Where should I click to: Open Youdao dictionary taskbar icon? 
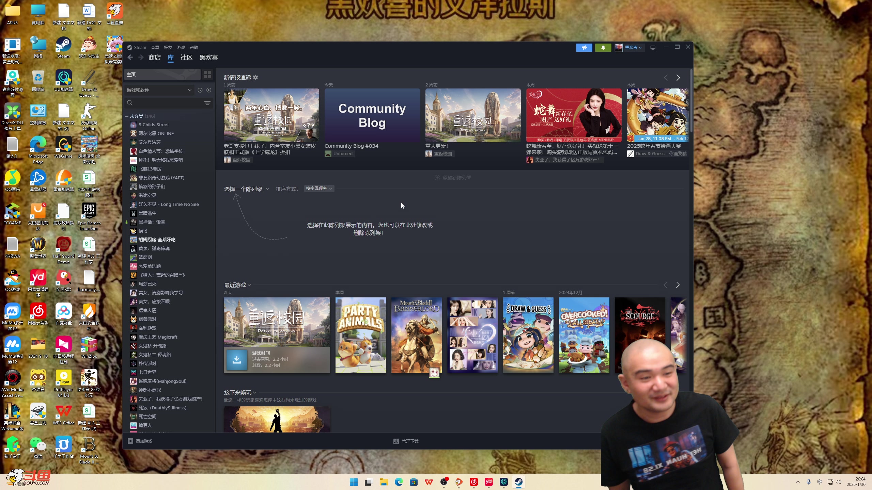click(488, 482)
